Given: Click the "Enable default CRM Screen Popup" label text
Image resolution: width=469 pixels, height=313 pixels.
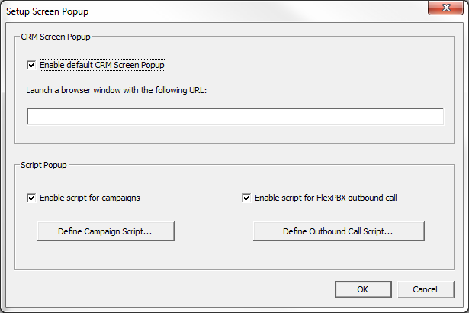Looking at the screenshot, I should click(102, 65).
